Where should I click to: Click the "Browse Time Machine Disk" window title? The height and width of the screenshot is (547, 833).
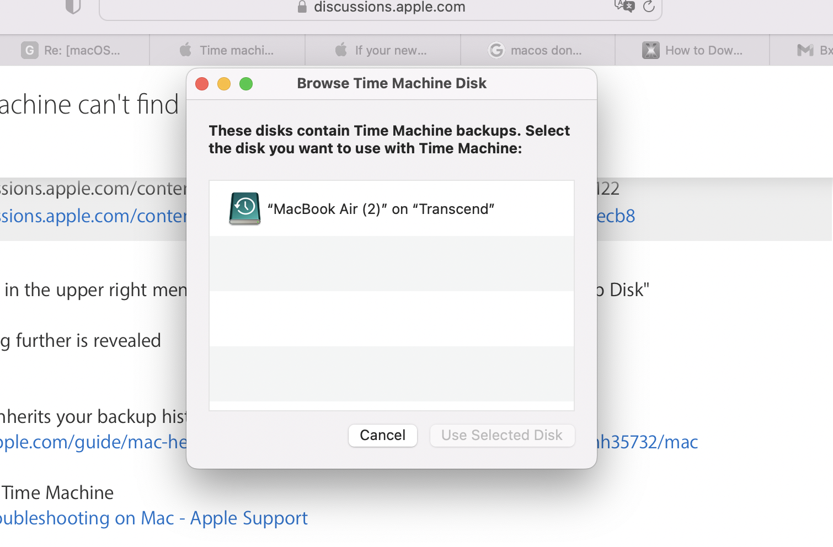pyautogui.click(x=392, y=83)
